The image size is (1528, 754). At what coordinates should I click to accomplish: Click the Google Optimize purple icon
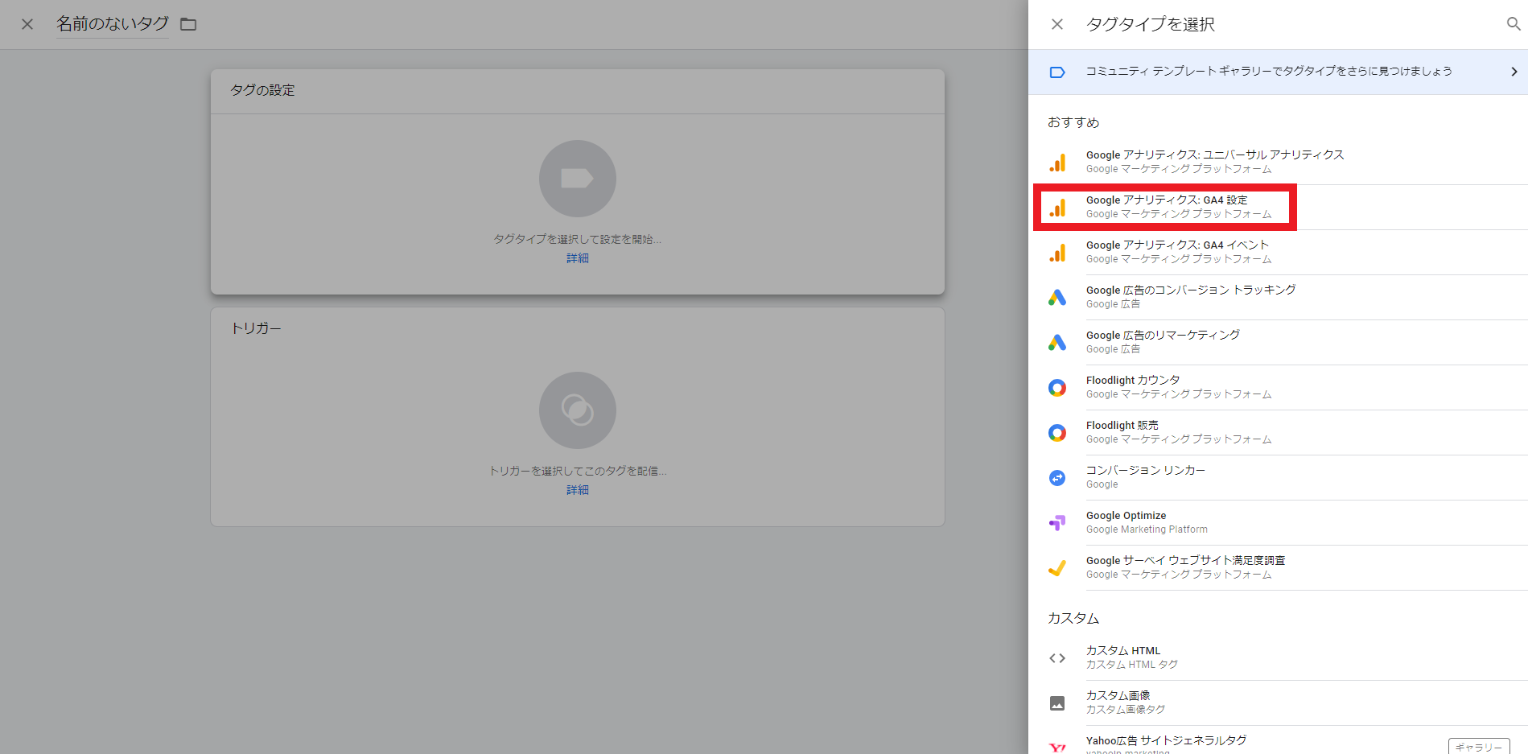tap(1057, 523)
